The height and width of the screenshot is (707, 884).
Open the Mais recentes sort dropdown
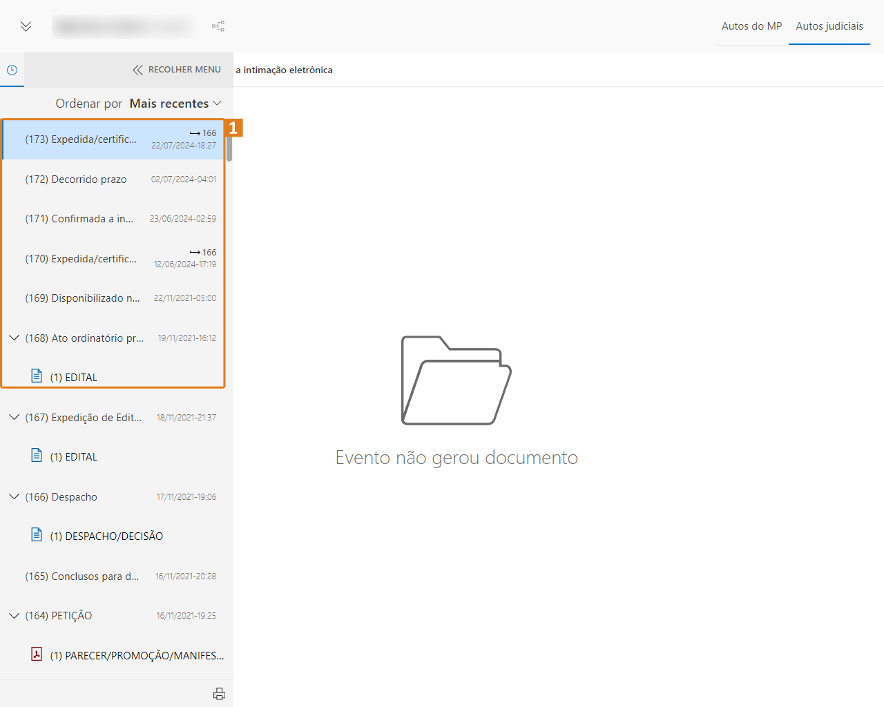click(x=175, y=104)
